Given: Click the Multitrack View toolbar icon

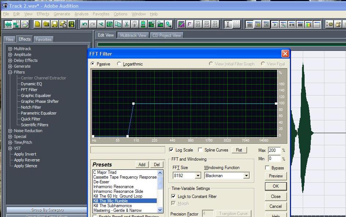Looking at the screenshot, I should [16, 24].
